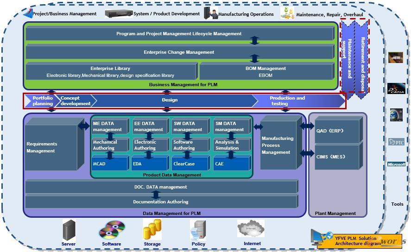Open the Policy icon
The height and width of the screenshot is (252, 411).
(x=198, y=230)
